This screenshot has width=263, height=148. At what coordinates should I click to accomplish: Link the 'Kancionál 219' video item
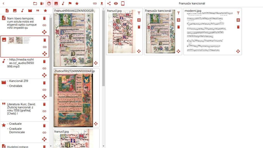(x=44, y=90)
